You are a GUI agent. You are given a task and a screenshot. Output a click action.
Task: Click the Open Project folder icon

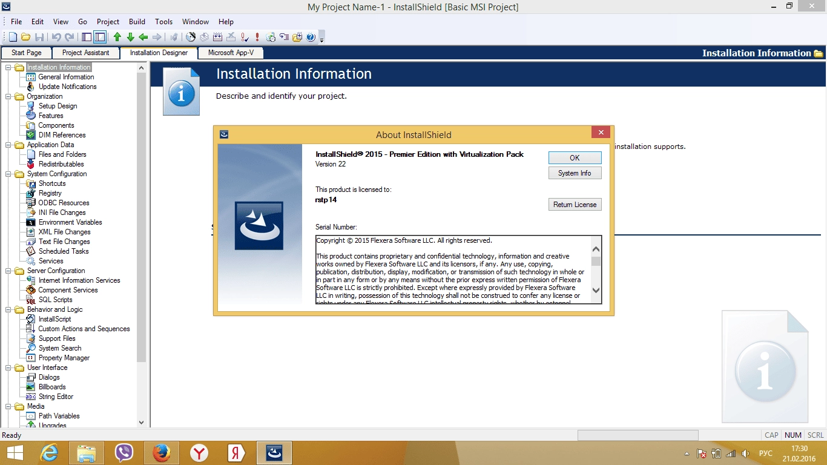pos(26,37)
